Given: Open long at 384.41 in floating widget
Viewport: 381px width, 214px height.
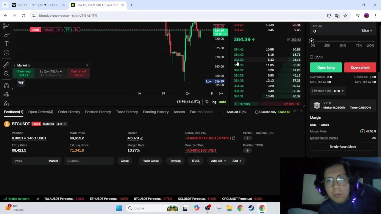Looking at the screenshot, I should pos(23,73).
